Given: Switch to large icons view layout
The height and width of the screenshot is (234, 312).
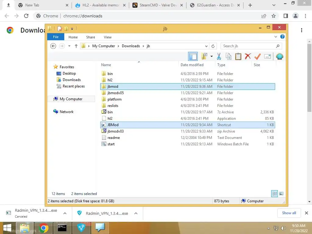Looking at the screenshot, I should click(x=281, y=193).
